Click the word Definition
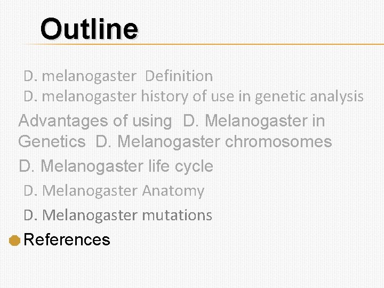Viewport: 384px width, 288px height. tap(179, 76)
